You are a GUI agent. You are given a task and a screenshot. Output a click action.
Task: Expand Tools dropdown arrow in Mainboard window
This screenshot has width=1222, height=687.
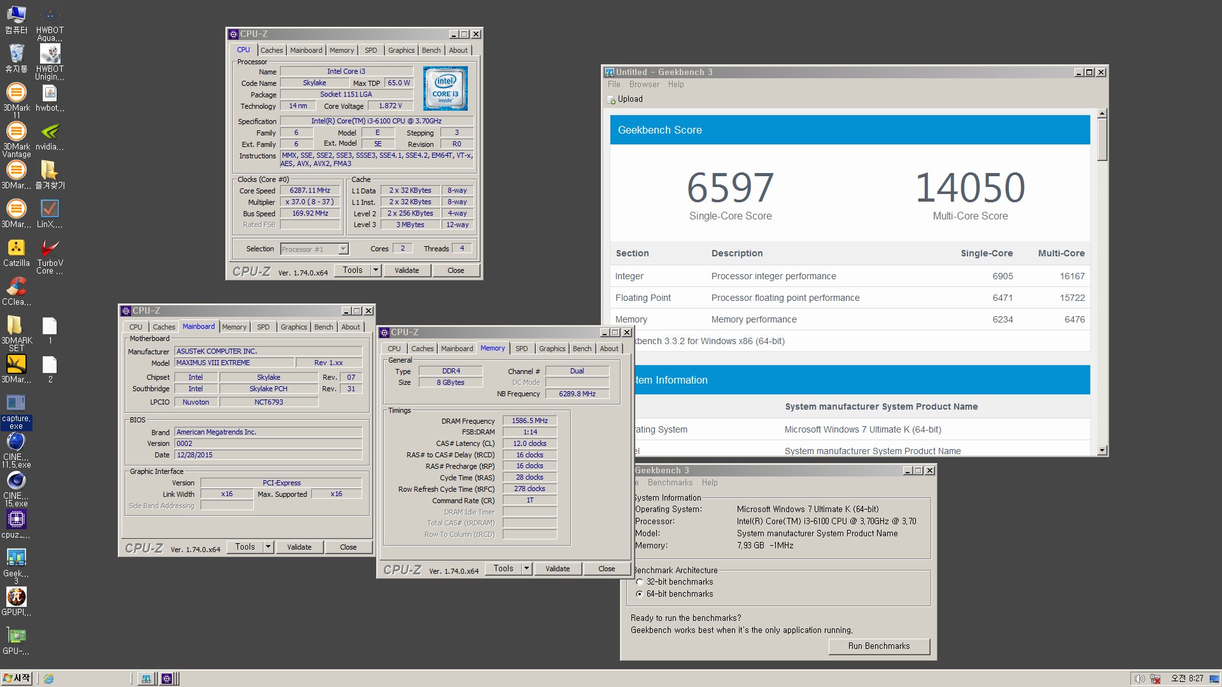click(x=268, y=547)
